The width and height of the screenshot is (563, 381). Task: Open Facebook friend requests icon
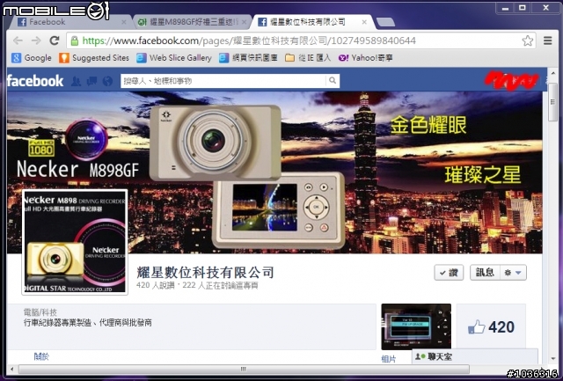76,81
